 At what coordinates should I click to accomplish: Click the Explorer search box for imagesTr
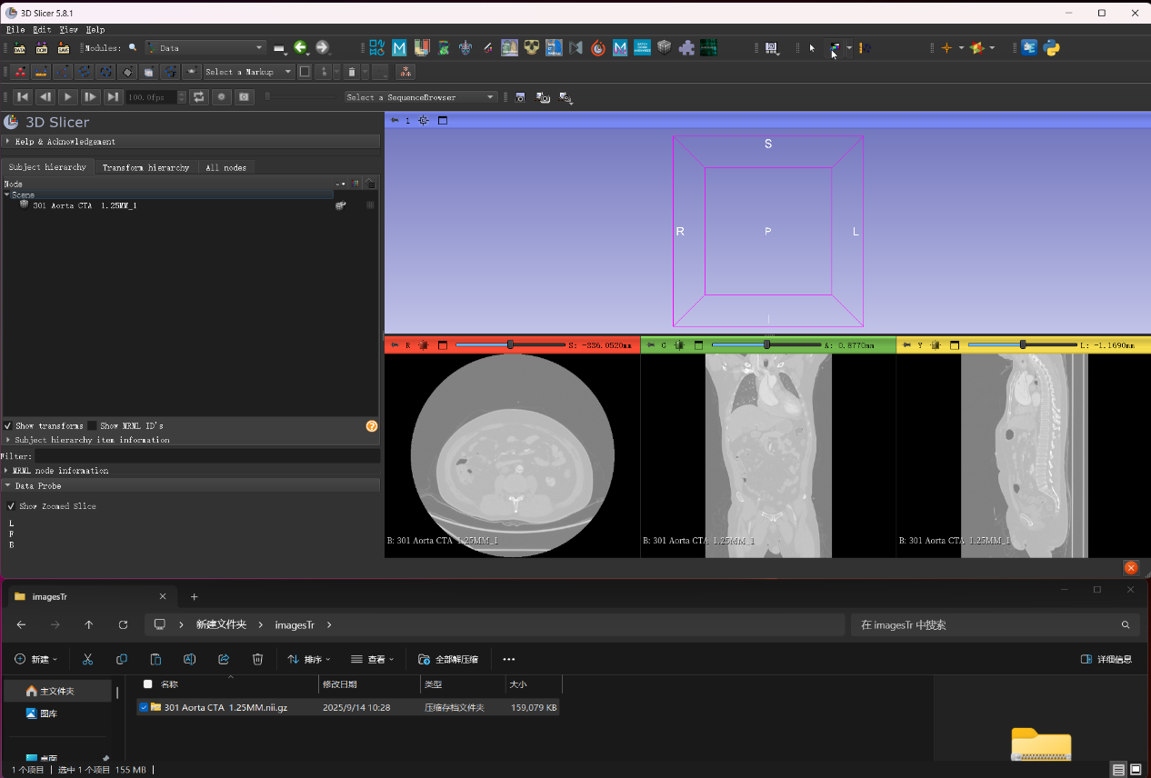[x=995, y=625]
